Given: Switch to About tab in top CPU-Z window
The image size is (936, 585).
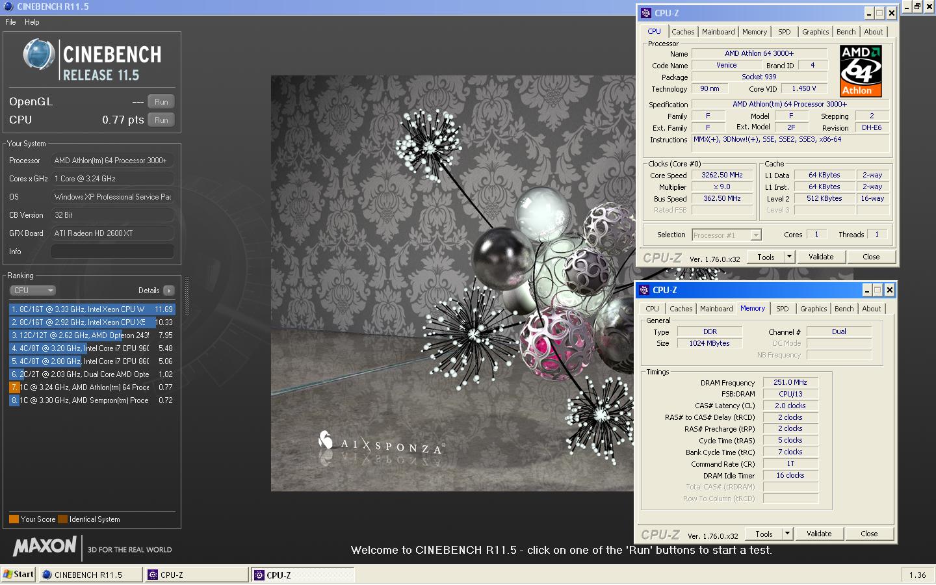Looking at the screenshot, I should pyautogui.click(x=873, y=32).
